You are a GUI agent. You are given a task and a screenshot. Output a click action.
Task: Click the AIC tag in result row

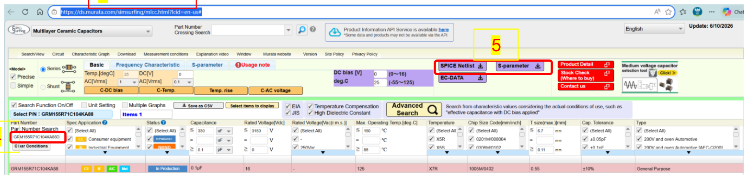[112, 168]
